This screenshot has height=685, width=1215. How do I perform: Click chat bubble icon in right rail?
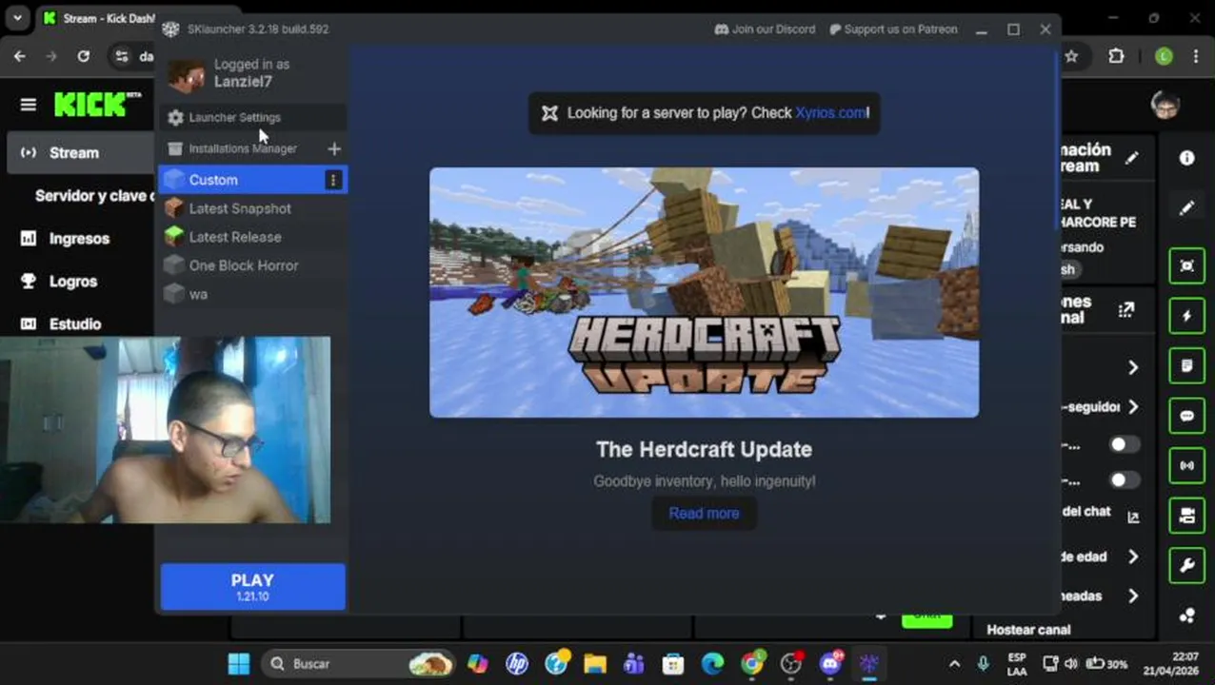coord(1186,416)
